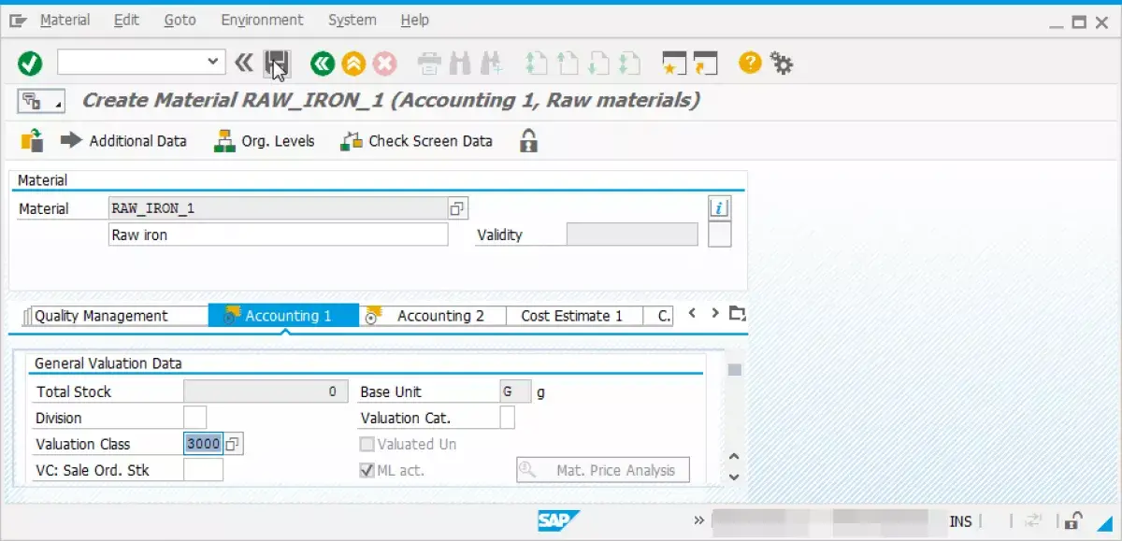The image size is (1122, 541).
Task: Toggle the ML act. checkbox
Action: point(367,470)
